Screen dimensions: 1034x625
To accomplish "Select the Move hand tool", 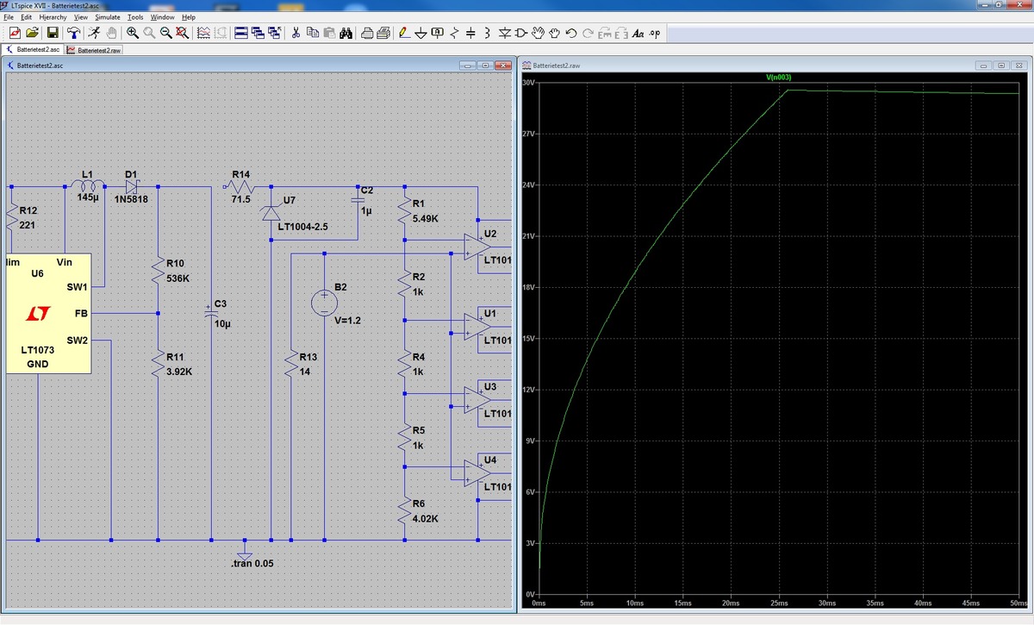I will pyautogui.click(x=539, y=33).
